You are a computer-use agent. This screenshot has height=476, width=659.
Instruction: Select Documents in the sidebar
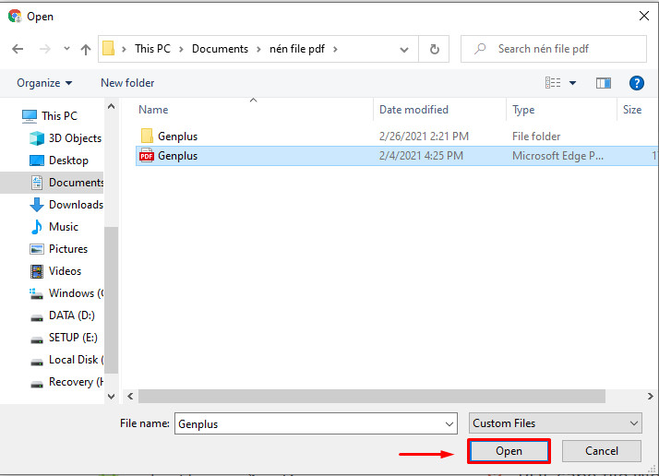(76, 183)
